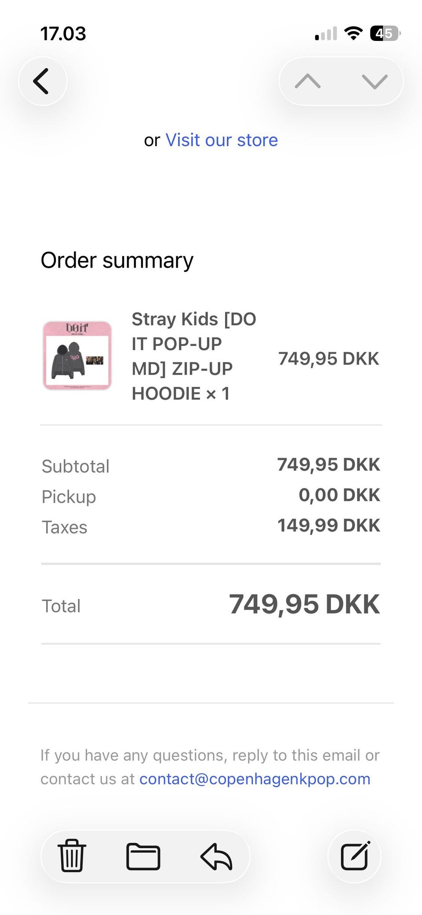Tap the Stray Kids ZIP-UP HOODIE title
The height and width of the screenshot is (915, 422).
click(194, 356)
